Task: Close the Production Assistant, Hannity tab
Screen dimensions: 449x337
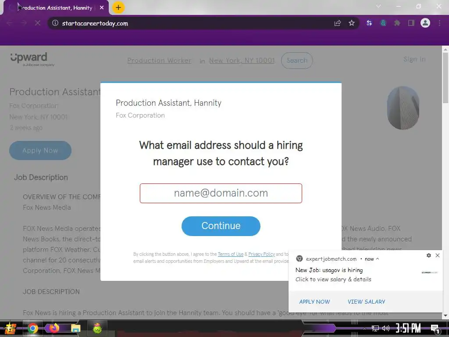Action: [x=102, y=8]
